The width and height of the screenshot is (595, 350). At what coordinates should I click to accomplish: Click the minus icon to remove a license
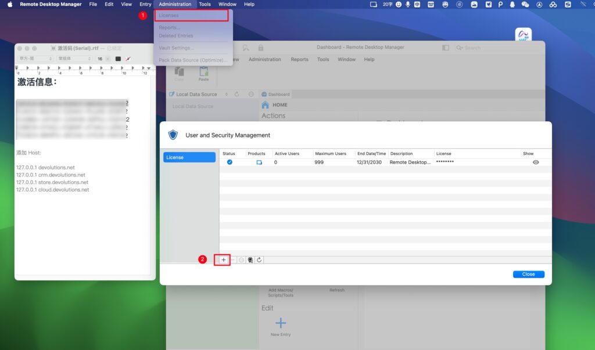[x=232, y=259]
